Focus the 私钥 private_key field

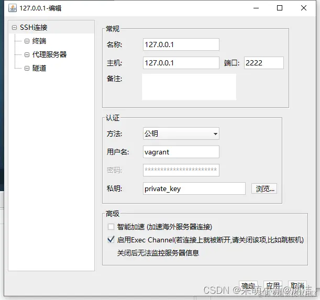194,188
